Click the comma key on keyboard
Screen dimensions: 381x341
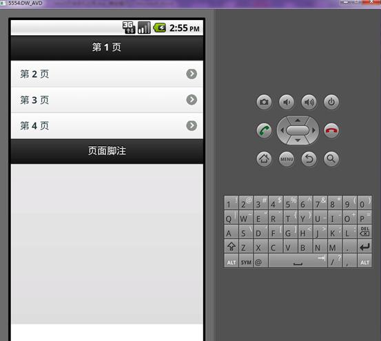click(x=350, y=260)
